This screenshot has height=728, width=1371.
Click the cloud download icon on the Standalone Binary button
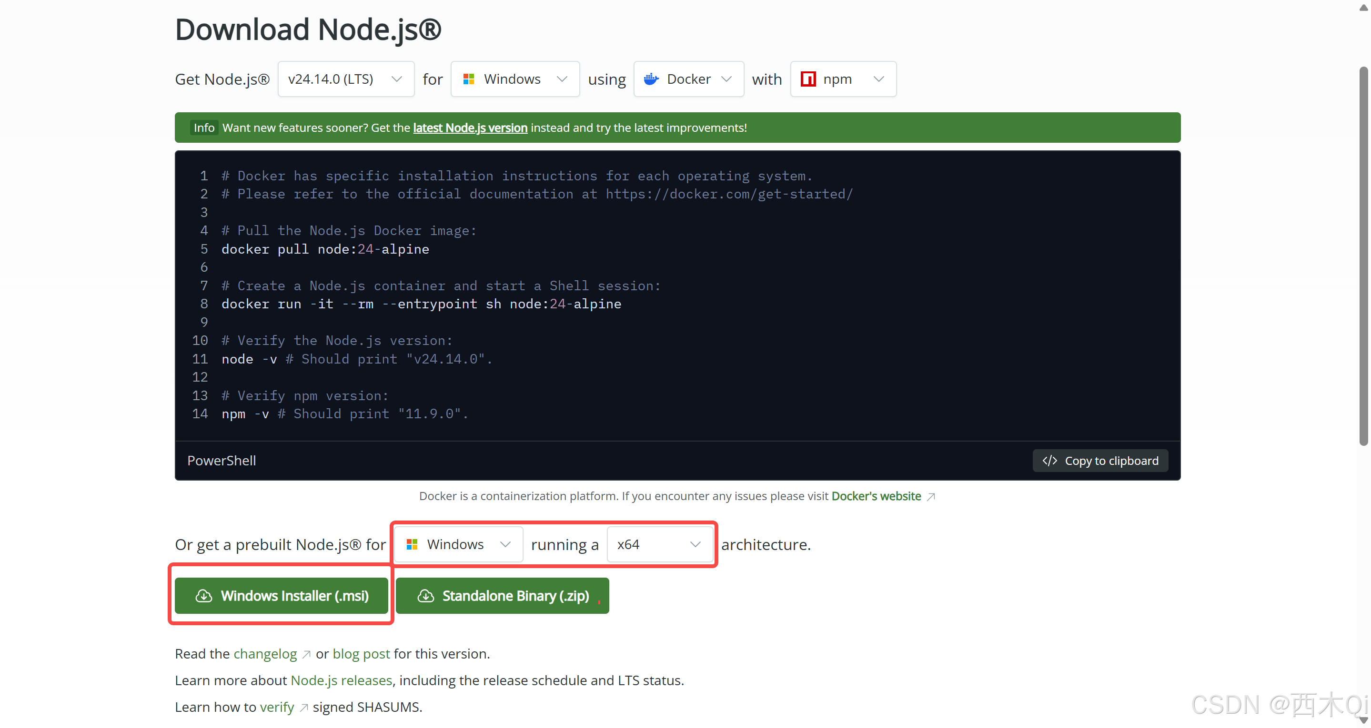[x=425, y=596]
